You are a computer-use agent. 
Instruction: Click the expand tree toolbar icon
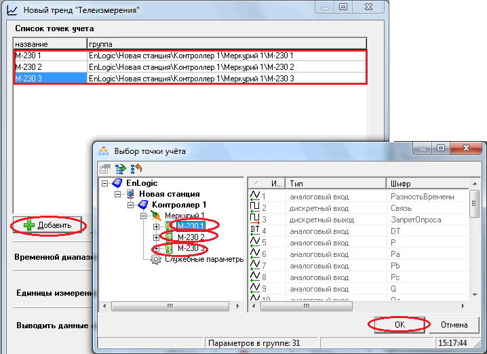pos(121,169)
